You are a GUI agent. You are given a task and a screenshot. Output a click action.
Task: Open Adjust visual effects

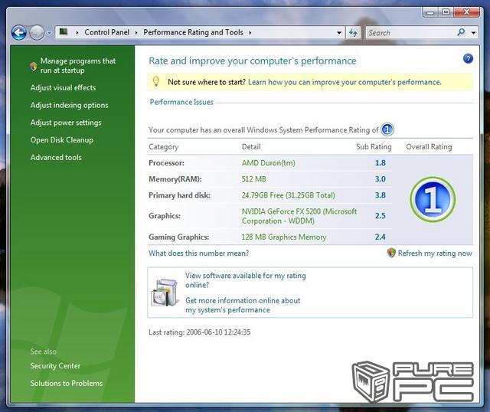(63, 87)
